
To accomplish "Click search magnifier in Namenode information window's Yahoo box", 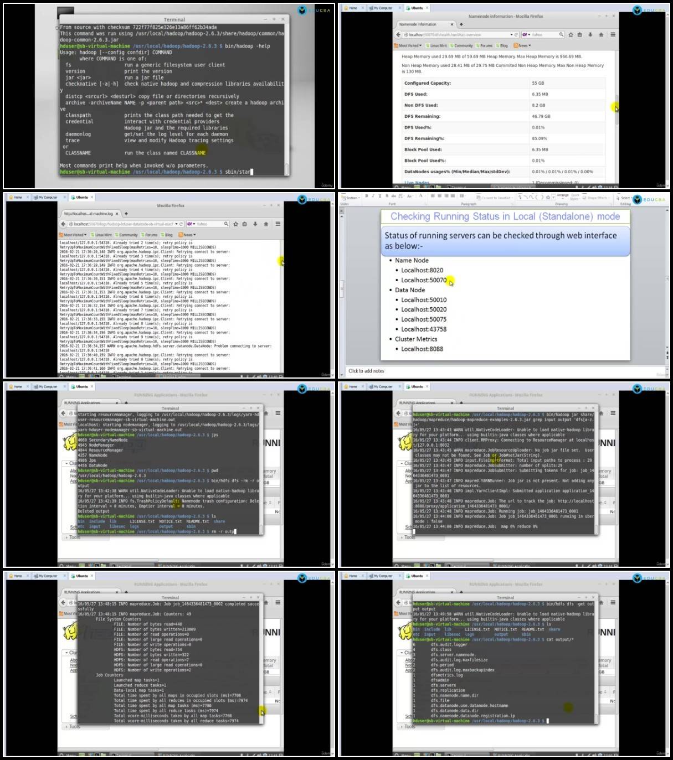I will (x=561, y=34).
